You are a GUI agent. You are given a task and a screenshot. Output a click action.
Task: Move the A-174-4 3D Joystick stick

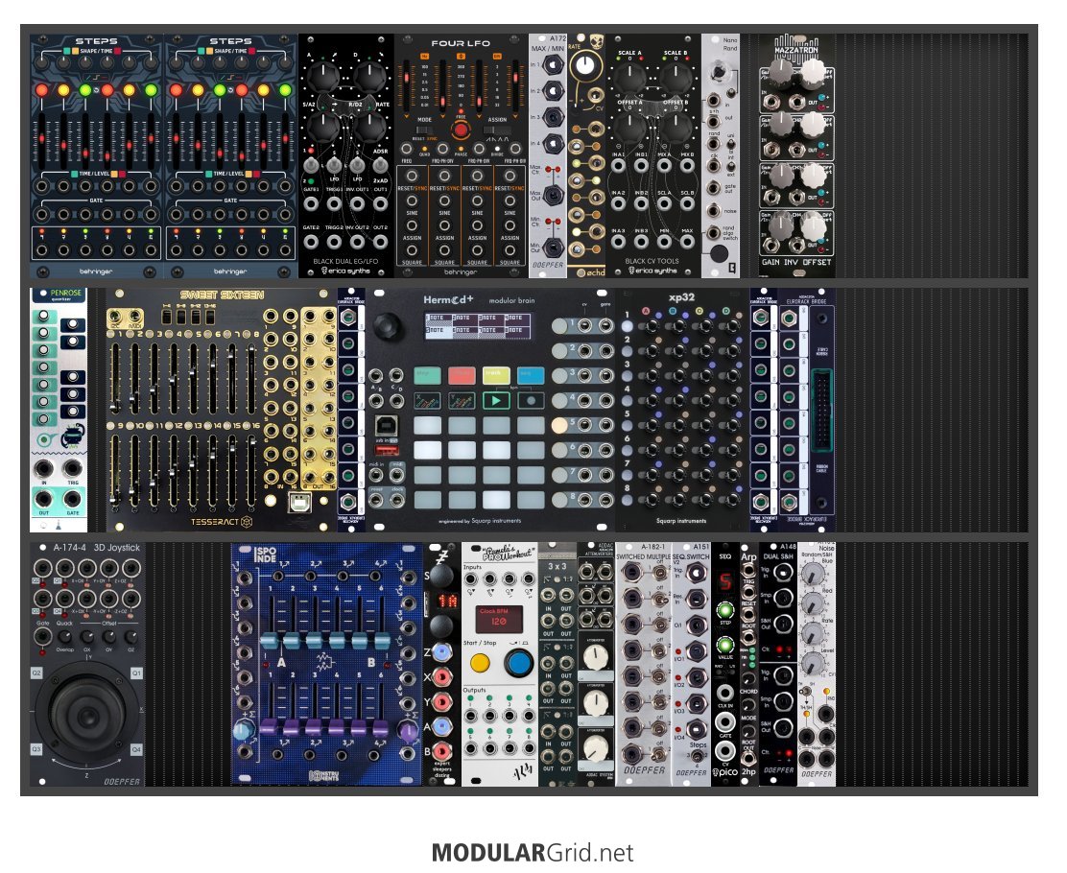[x=88, y=715]
